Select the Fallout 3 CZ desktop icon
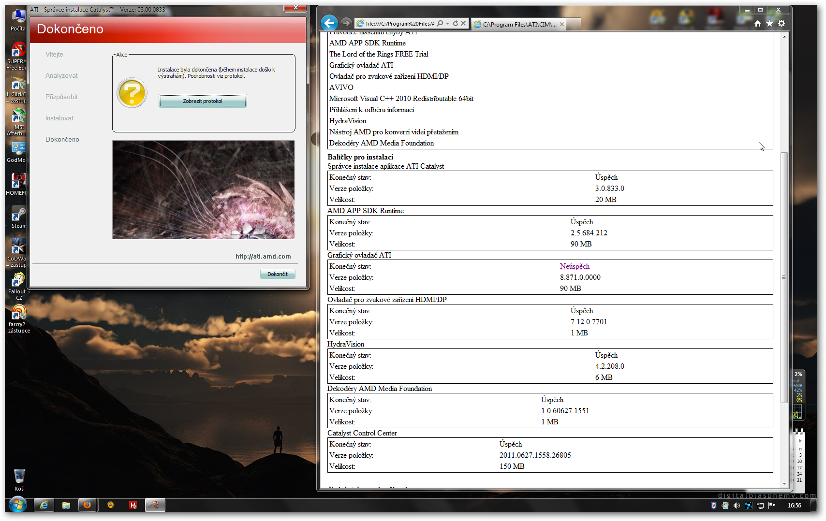The height and width of the screenshot is (521, 826). tap(18, 286)
